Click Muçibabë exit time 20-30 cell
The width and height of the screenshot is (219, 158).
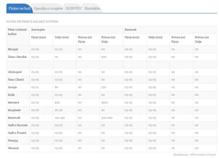(x=58, y=110)
